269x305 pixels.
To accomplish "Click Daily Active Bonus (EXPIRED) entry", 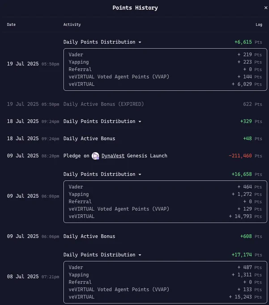I will click(104, 104).
